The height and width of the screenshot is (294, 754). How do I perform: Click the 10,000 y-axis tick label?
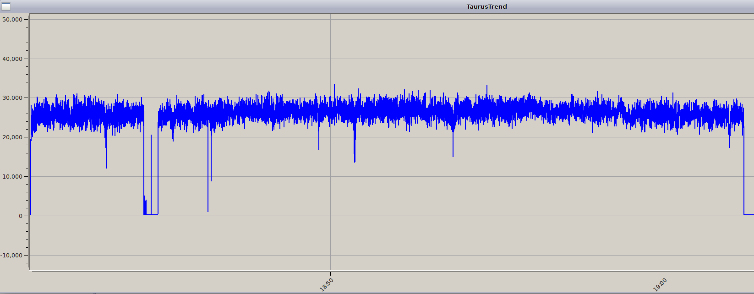tap(12, 177)
